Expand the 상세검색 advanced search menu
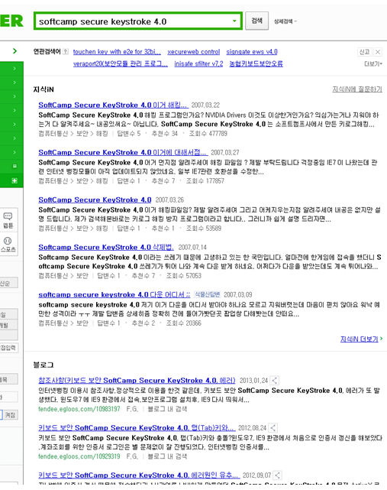This screenshot has width=387, height=490. pos(285,21)
